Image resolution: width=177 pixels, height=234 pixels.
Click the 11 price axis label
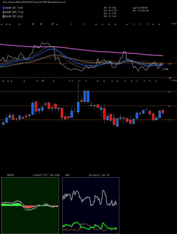coord(170,64)
